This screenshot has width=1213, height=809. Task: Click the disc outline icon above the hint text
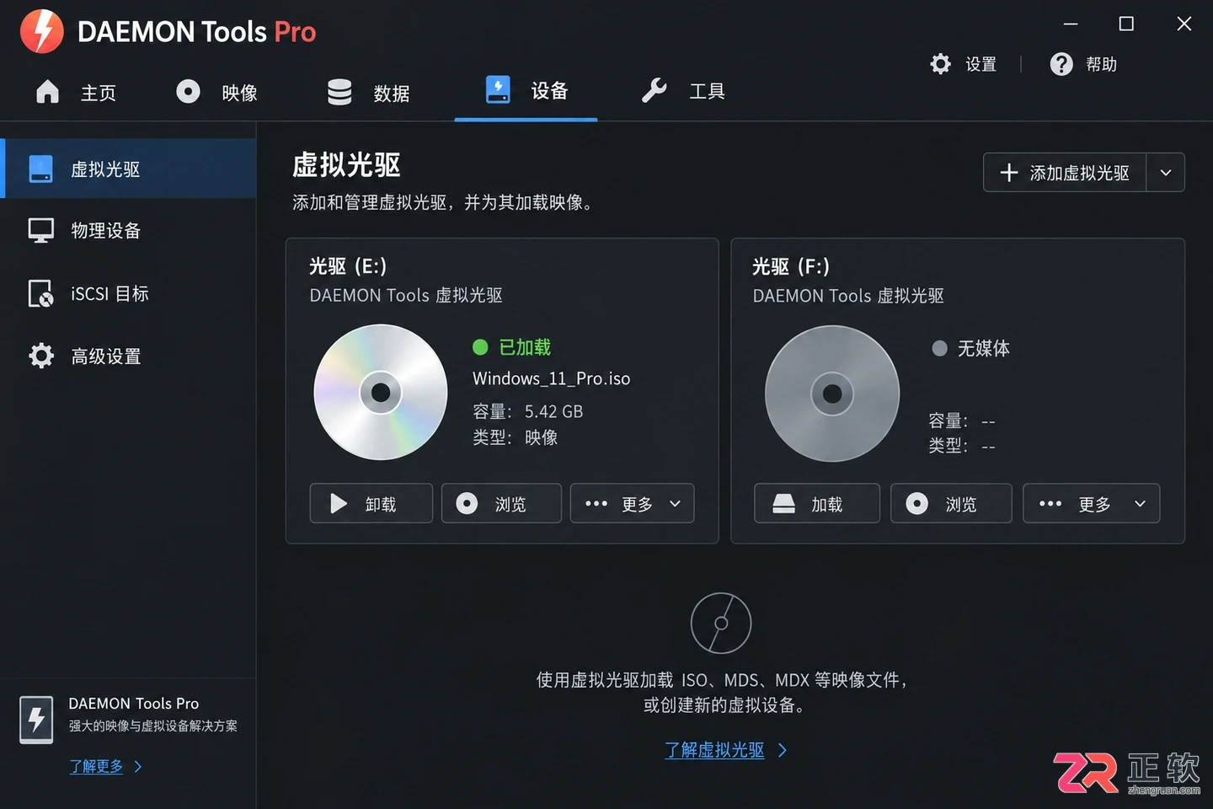pos(721,624)
